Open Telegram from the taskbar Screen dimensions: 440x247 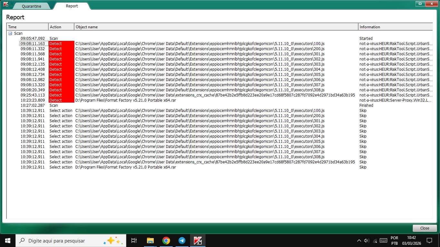tap(182, 241)
